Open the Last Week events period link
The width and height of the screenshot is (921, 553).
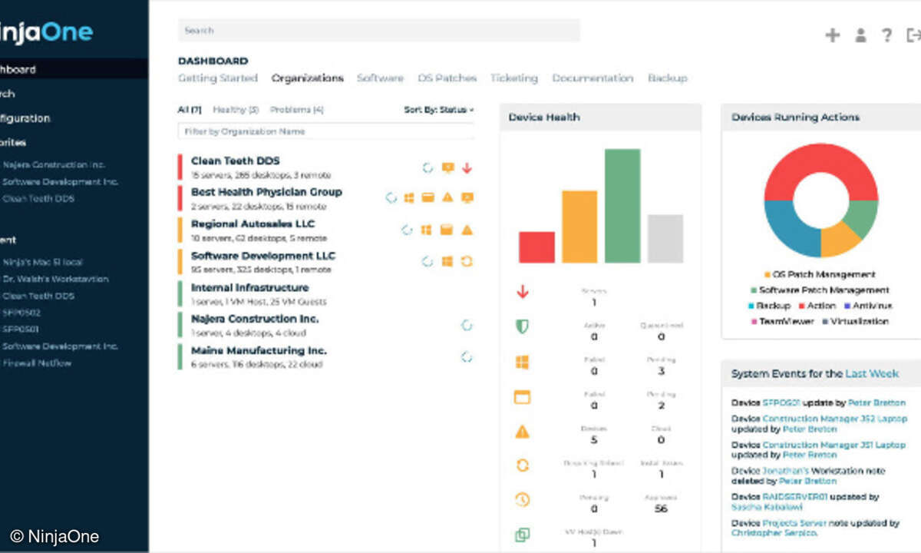tap(872, 374)
